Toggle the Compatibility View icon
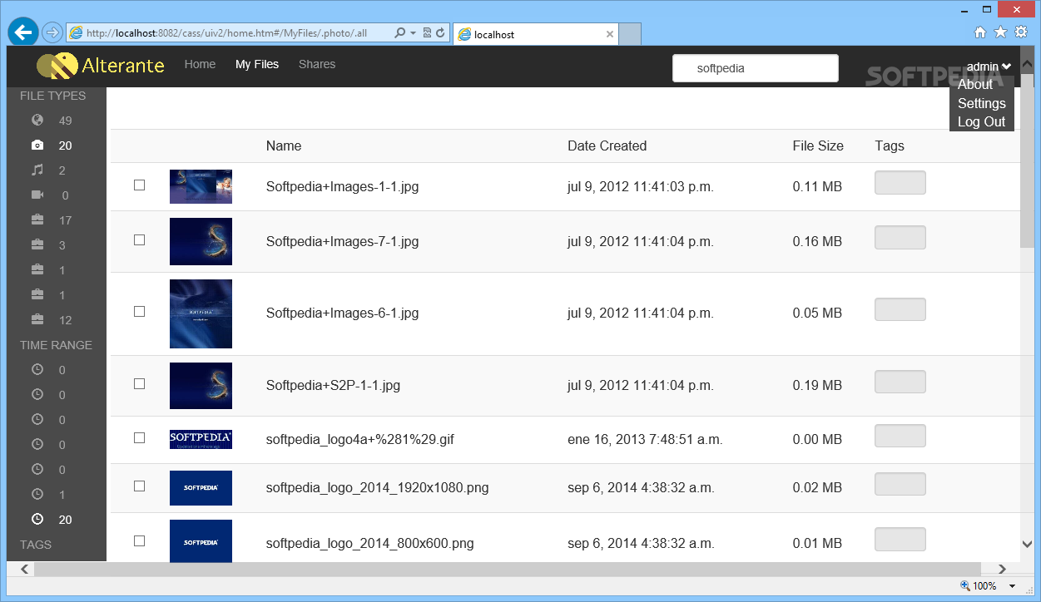1041x602 pixels. point(427,33)
